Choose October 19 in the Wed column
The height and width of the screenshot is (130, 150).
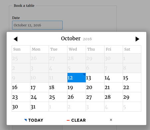(77, 87)
